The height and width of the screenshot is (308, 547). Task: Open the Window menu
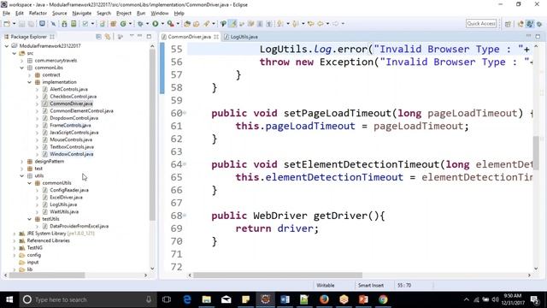click(x=160, y=14)
